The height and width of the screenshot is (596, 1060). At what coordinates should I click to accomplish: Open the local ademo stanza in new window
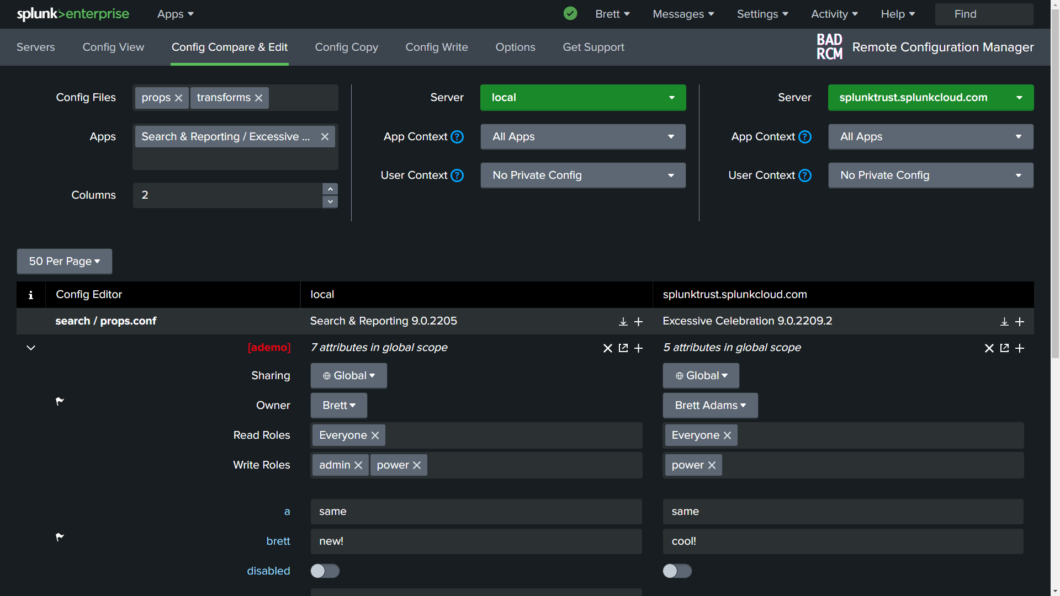[623, 348]
